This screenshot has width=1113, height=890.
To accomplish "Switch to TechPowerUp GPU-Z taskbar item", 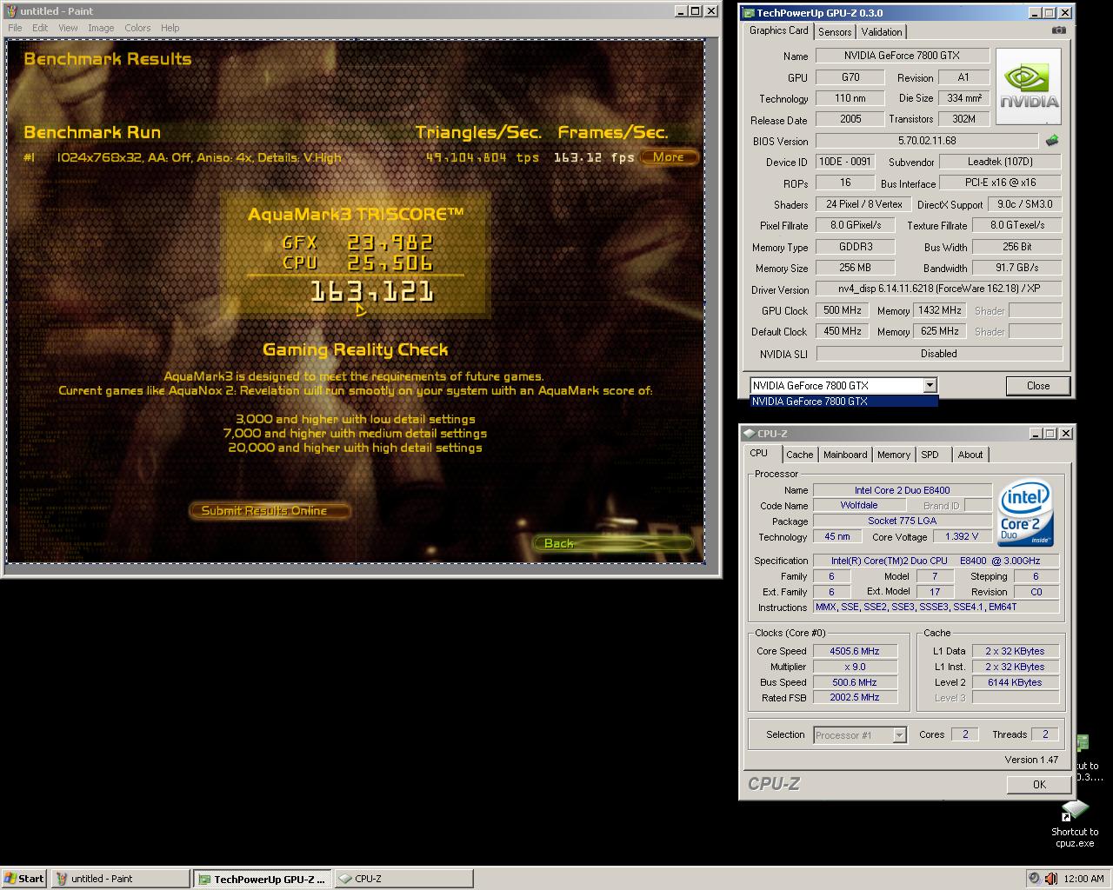I will 262,879.
